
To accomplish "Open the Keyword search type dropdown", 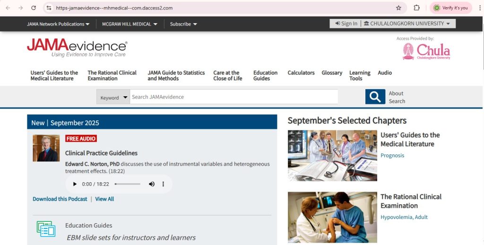I will (113, 97).
